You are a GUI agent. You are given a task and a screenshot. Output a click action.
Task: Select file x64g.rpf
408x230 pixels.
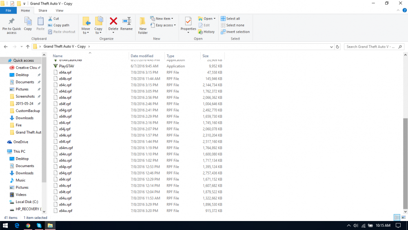pyautogui.click(x=65, y=110)
